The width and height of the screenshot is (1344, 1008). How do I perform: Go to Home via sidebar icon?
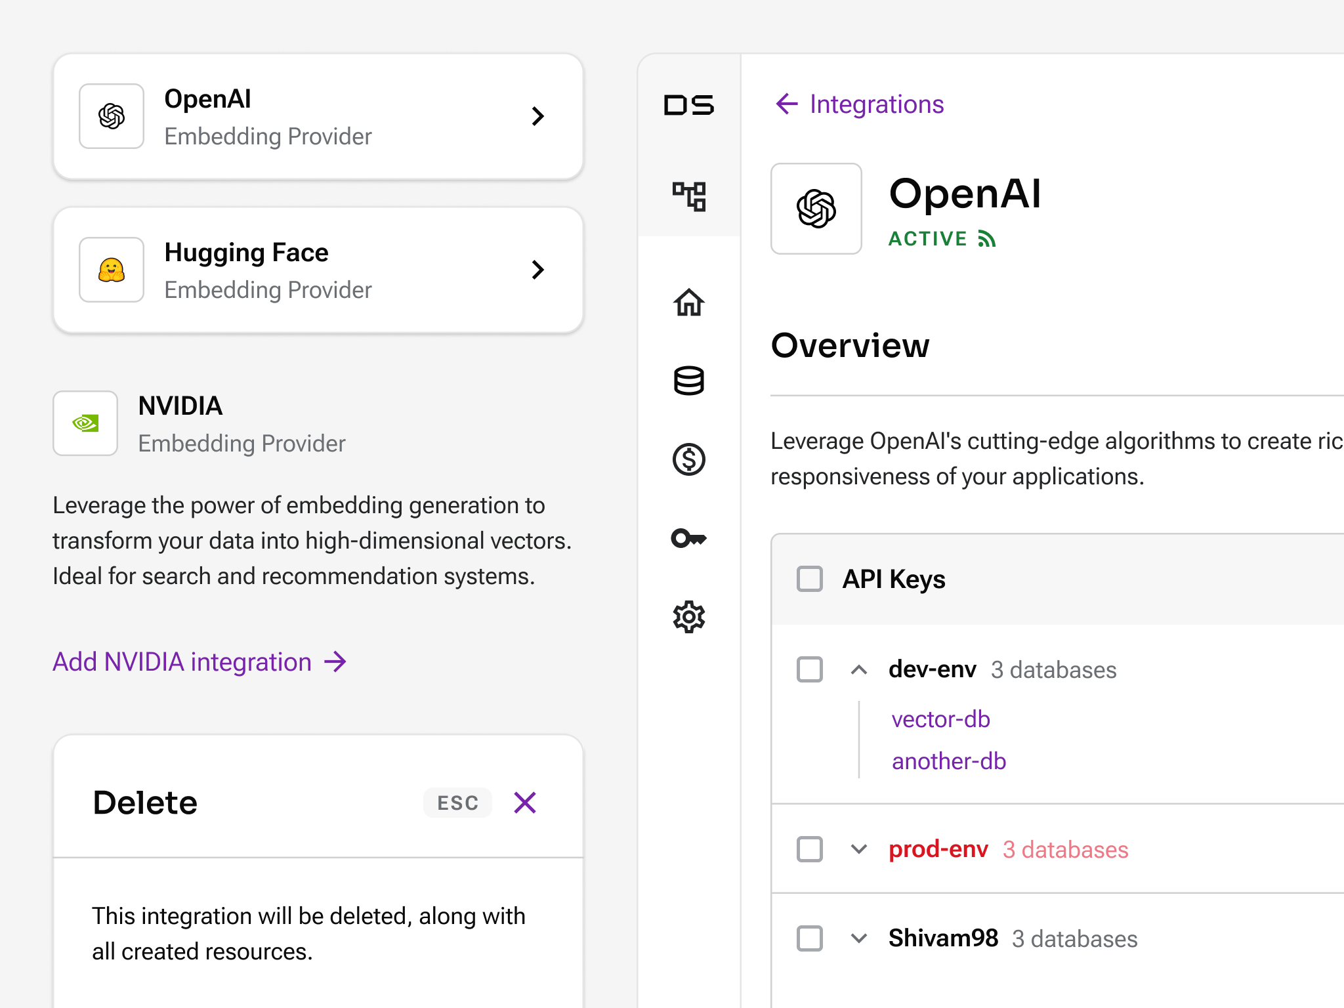click(x=688, y=303)
